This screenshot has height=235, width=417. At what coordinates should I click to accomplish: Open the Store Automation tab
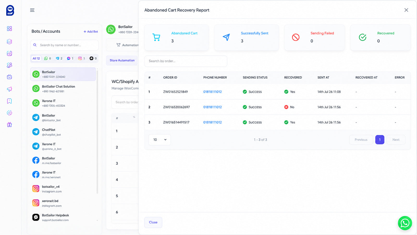122,60
